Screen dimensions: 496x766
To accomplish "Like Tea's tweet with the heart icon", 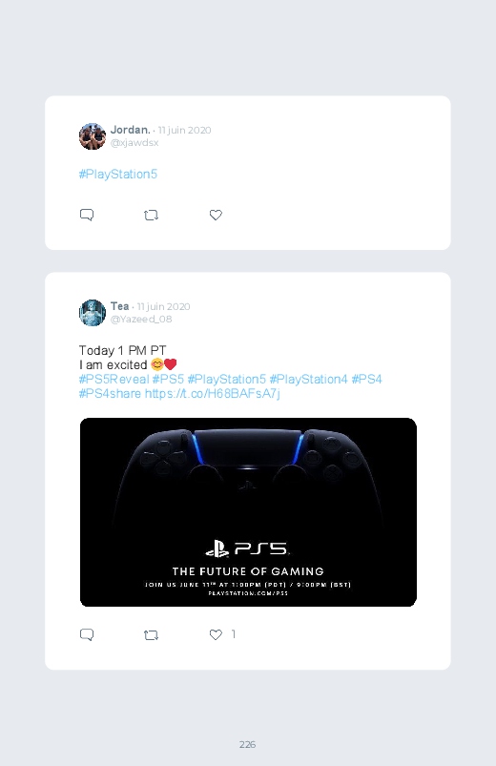I will (x=216, y=634).
